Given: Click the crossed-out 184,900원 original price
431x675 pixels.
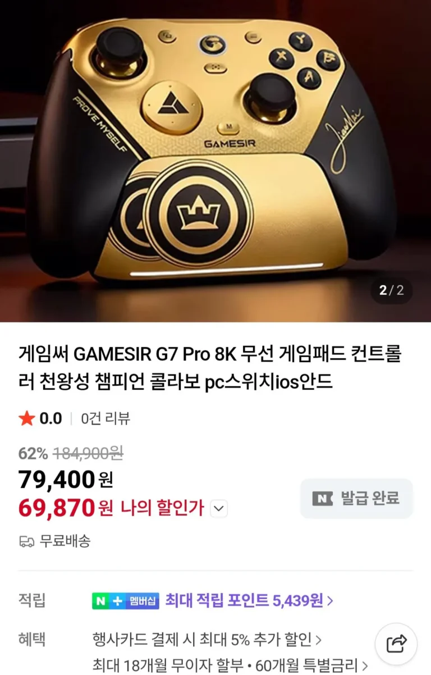Looking at the screenshot, I should pos(88,453).
